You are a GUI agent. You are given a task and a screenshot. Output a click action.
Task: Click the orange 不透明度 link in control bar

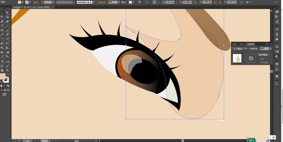click(101, 2)
